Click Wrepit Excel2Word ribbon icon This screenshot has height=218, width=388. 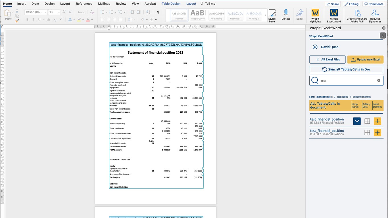334,16
